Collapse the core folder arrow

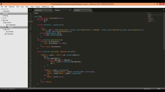point(3,29)
